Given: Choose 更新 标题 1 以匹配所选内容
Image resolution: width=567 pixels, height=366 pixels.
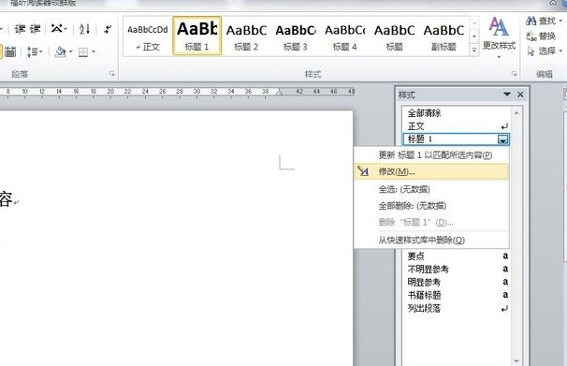Looking at the screenshot, I should (x=431, y=155).
